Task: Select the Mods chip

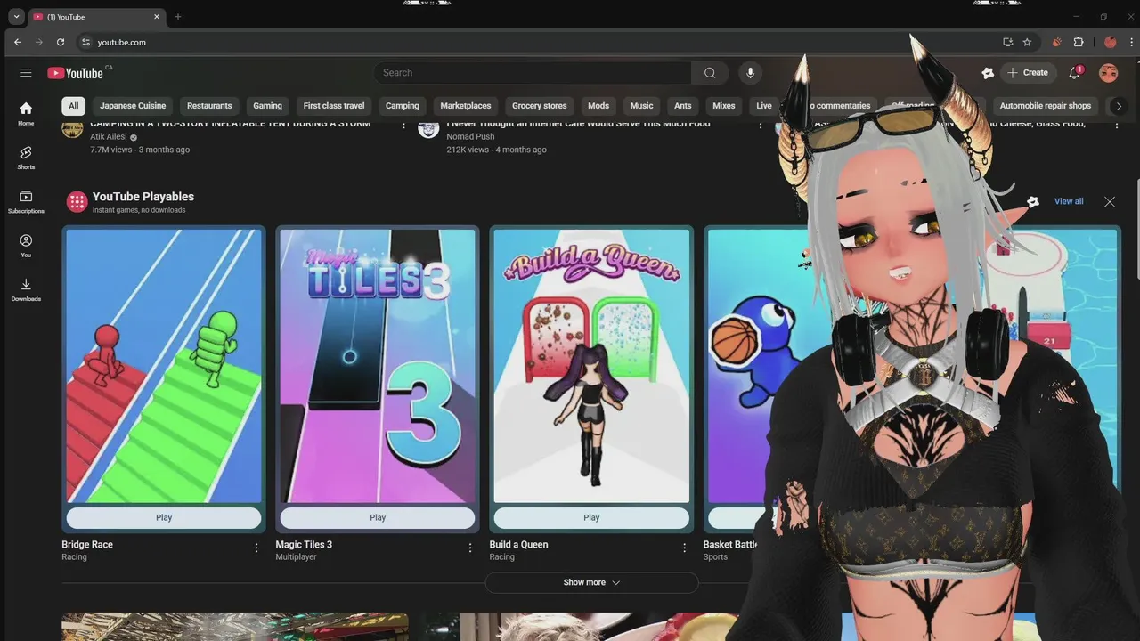Action: [598, 105]
